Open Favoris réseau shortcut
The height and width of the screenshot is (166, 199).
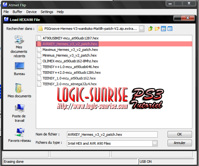[20, 135]
